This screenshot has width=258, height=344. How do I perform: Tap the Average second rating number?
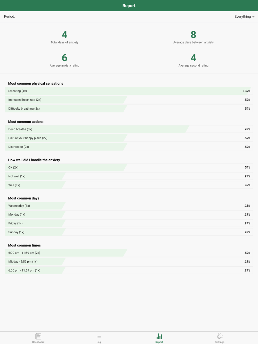pos(193,58)
